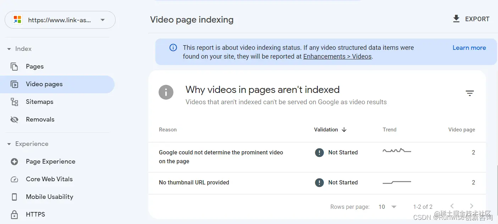The width and height of the screenshot is (498, 224).
Task: Export the video indexing report
Action: coord(471,19)
